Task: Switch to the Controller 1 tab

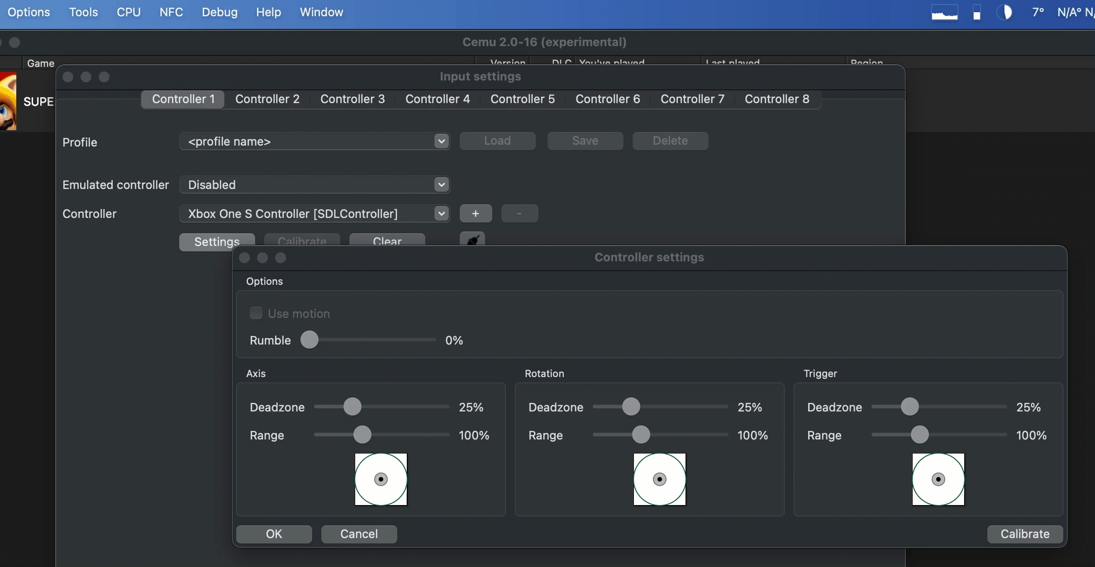Action: point(183,99)
